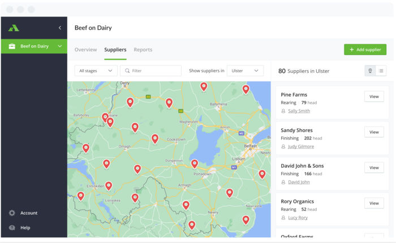Click the Help question mark icon
Viewport: 396px width, 243px height.
pos(12,228)
